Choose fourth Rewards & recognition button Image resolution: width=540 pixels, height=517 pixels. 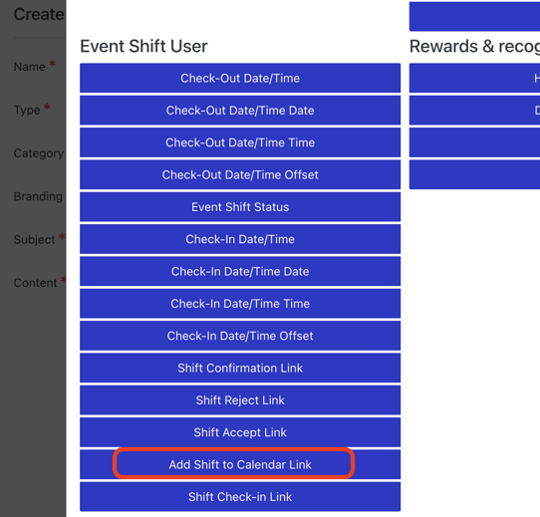474,174
